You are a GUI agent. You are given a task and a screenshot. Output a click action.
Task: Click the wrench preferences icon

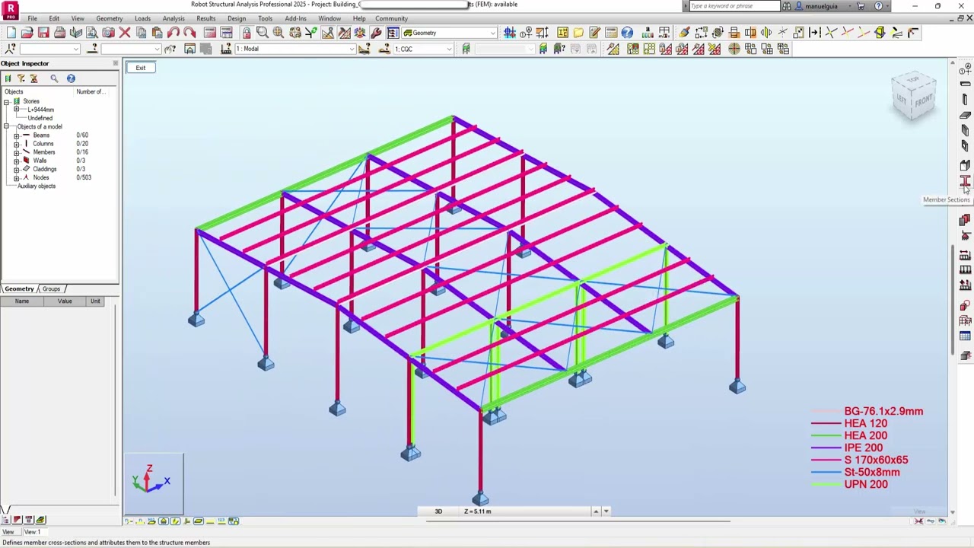pos(376,33)
